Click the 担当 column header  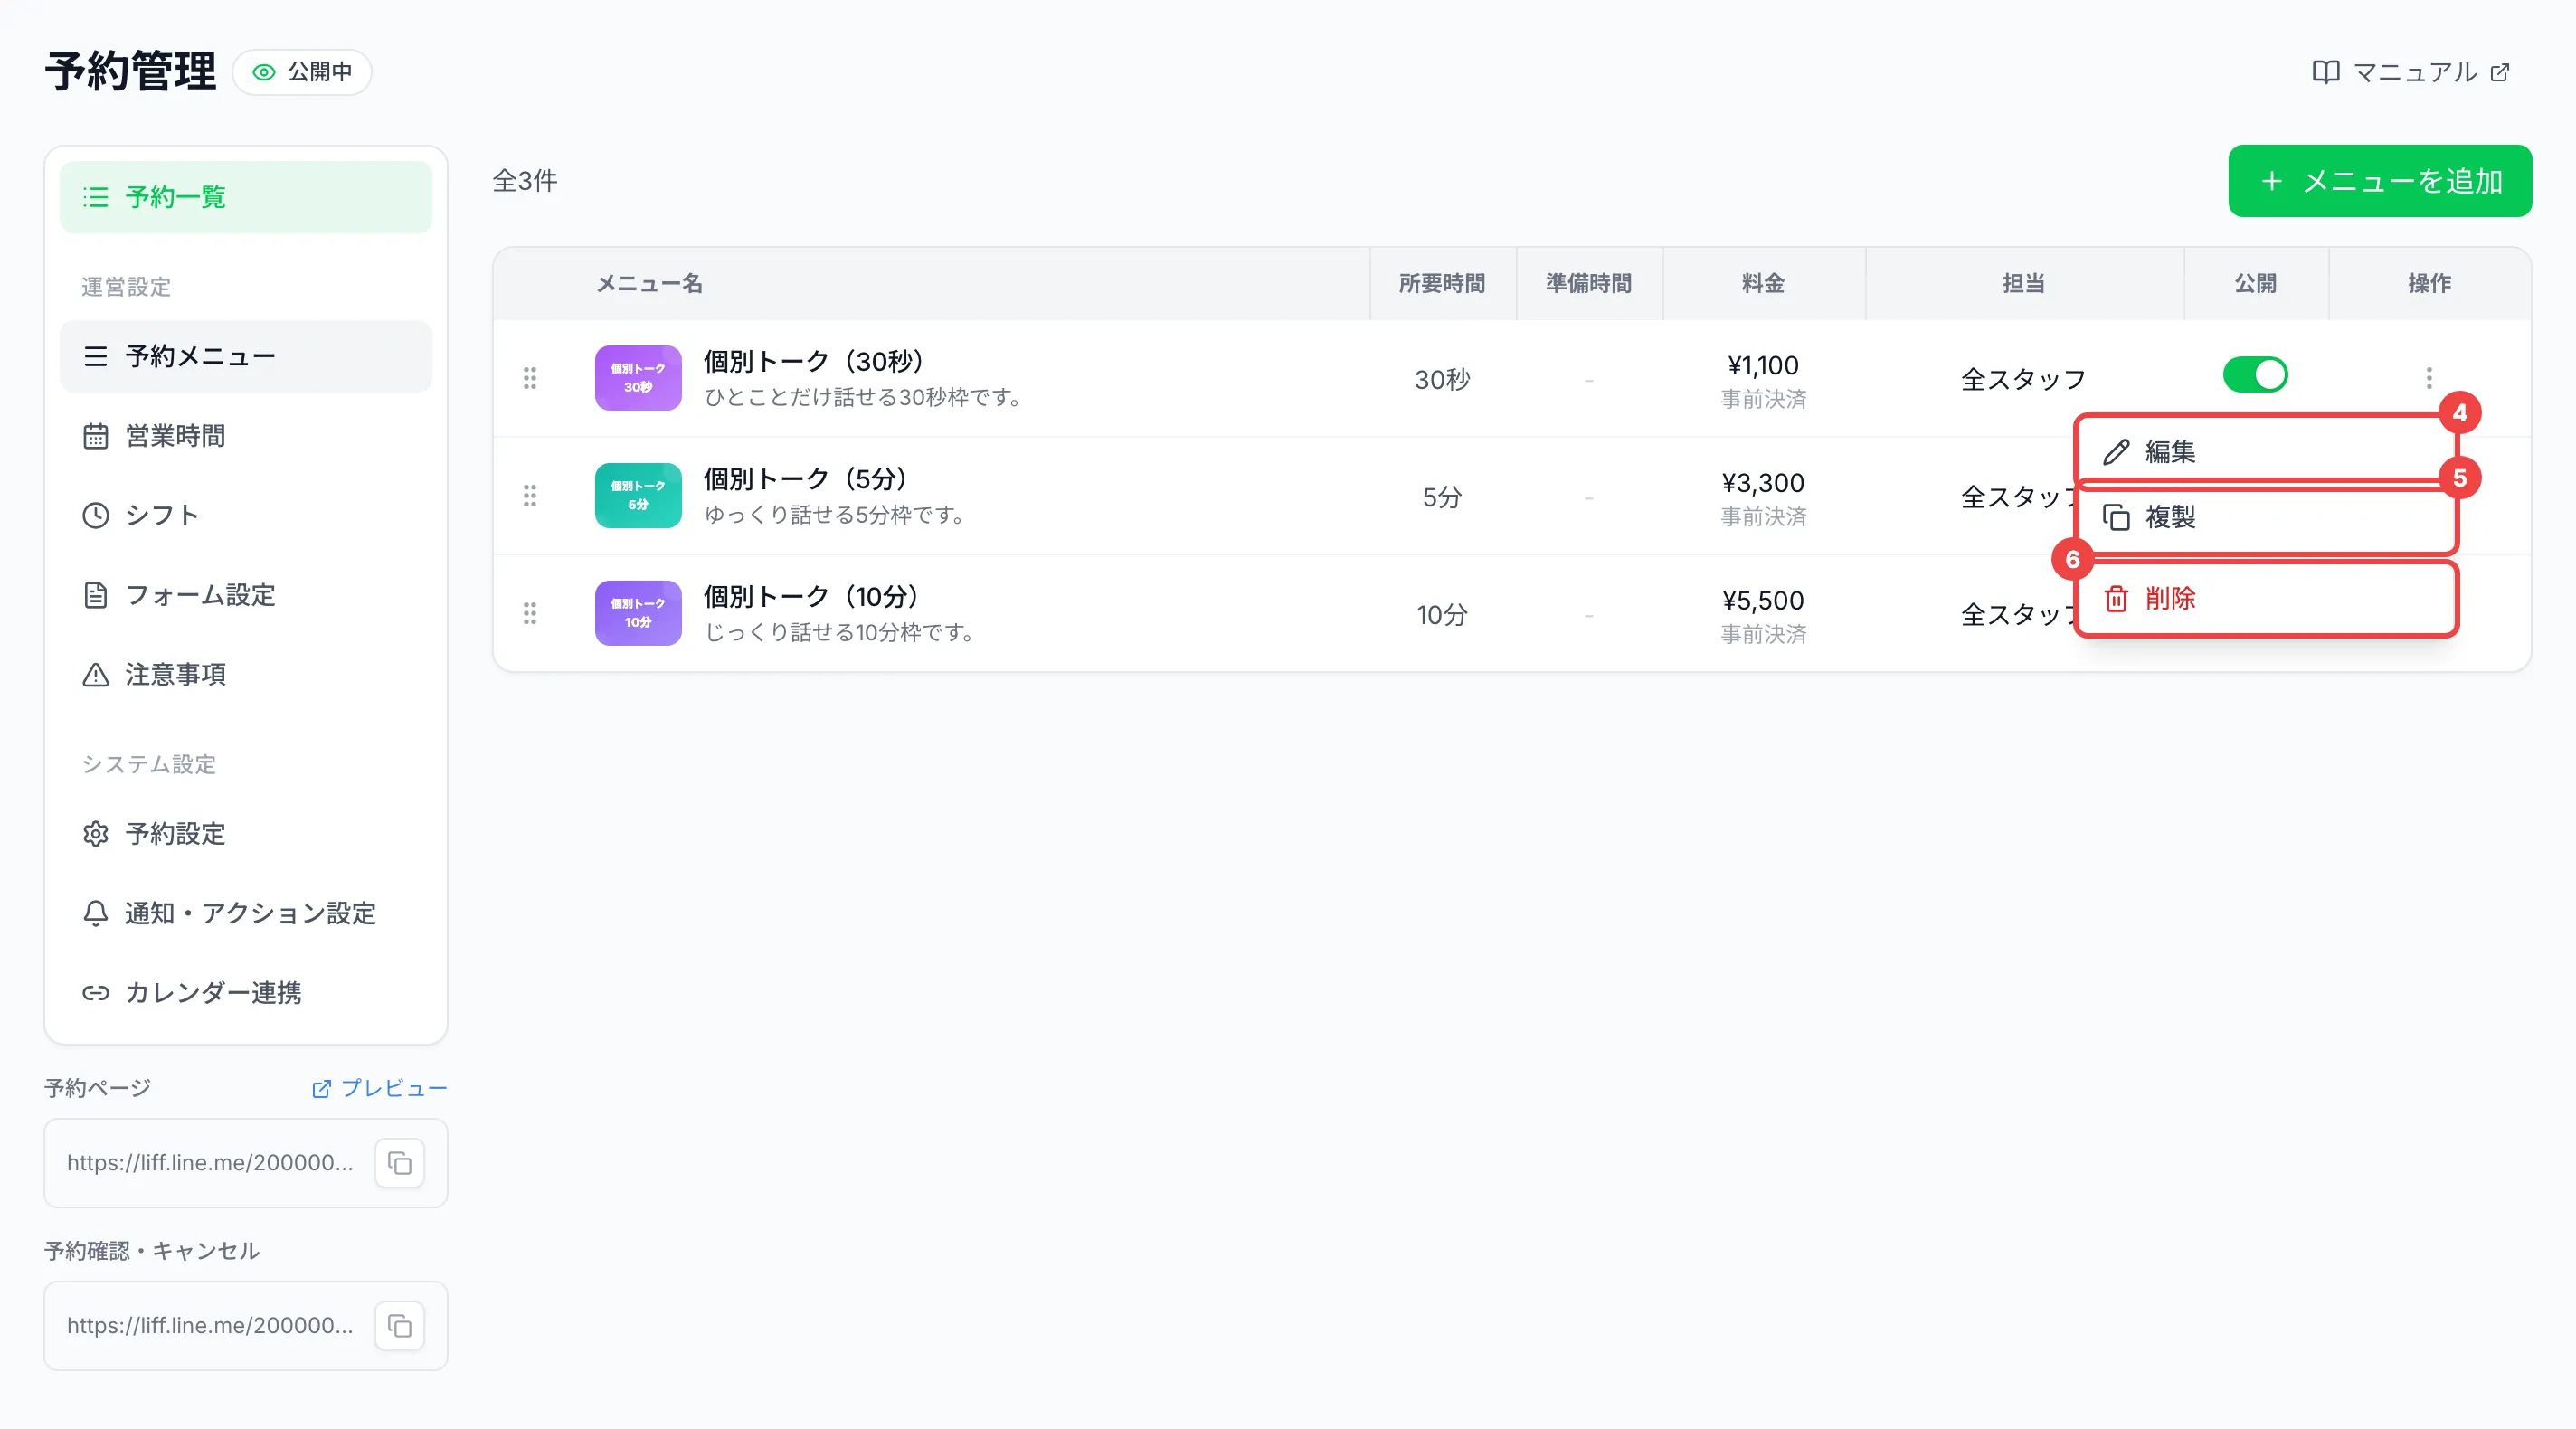coord(2024,284)
